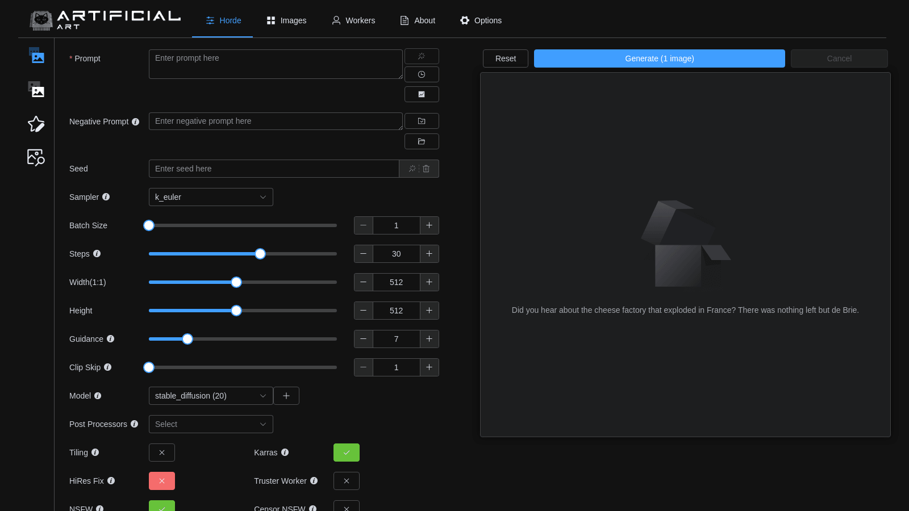Switch to the Workers tab
The image size is (909, 511).
click(353, 20)
